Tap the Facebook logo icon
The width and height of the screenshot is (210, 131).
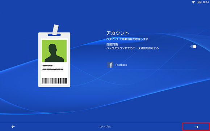tap(110, 65)
